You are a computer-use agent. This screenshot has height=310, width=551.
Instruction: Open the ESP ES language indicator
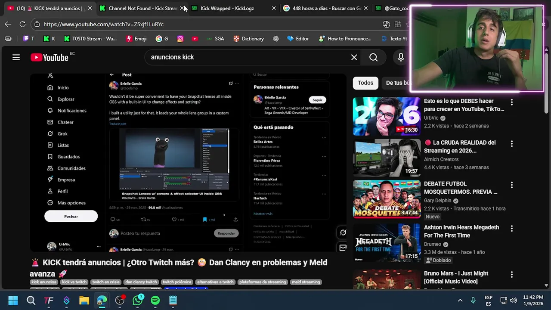488,300
